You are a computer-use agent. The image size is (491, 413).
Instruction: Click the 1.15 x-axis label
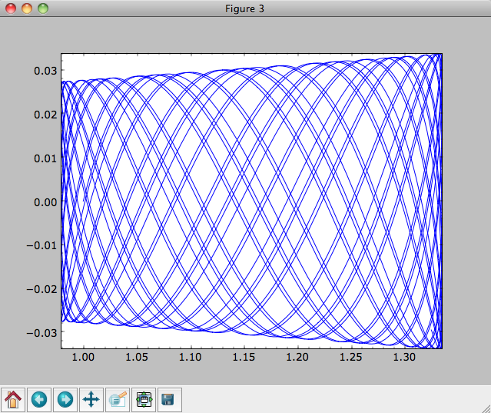[244, 357]
